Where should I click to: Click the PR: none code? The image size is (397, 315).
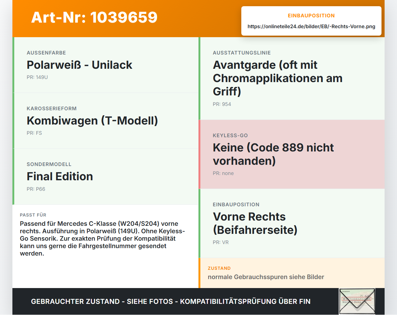pos(223,173)
